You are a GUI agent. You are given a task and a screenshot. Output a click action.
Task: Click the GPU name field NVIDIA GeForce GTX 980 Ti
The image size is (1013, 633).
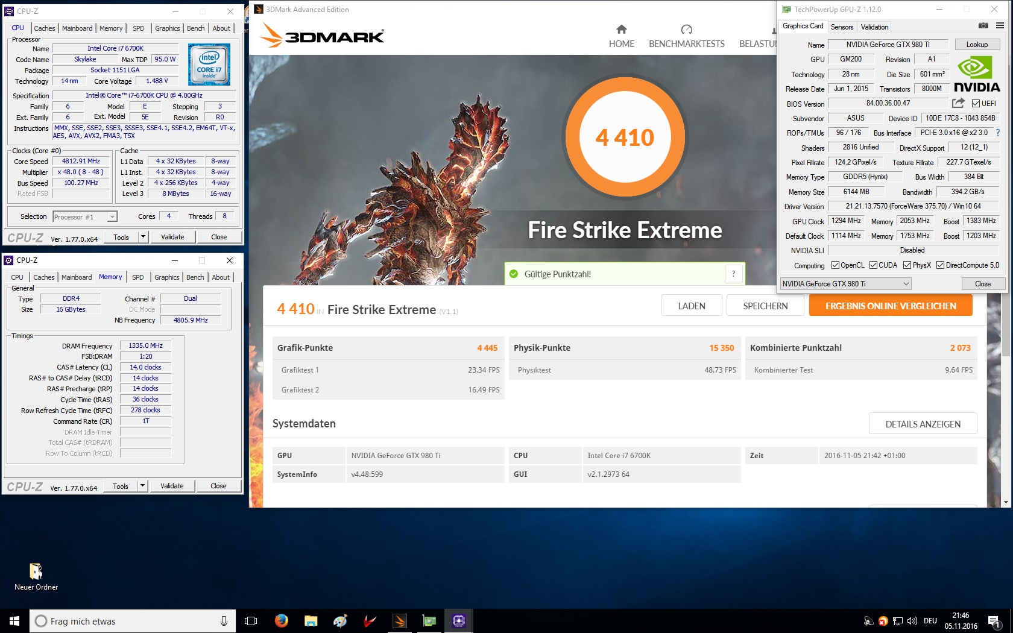tap(888, 45)
